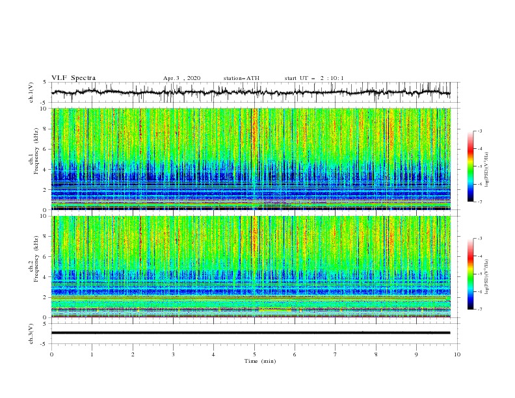Viewport: 515px width, 398px height.
Task: Select the date text 'Apr.3 , 2020'
Action: [181, 78]
